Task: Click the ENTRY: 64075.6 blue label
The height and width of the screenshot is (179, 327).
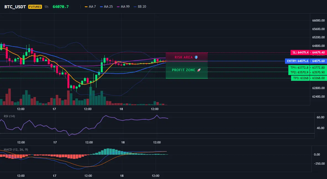Action: click(297, 61)
